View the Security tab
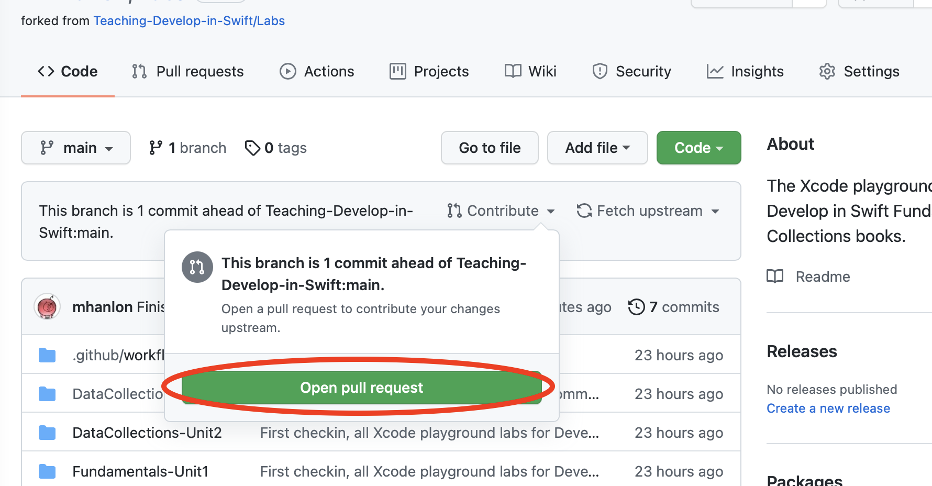932x486 pixels. (631, 71)
